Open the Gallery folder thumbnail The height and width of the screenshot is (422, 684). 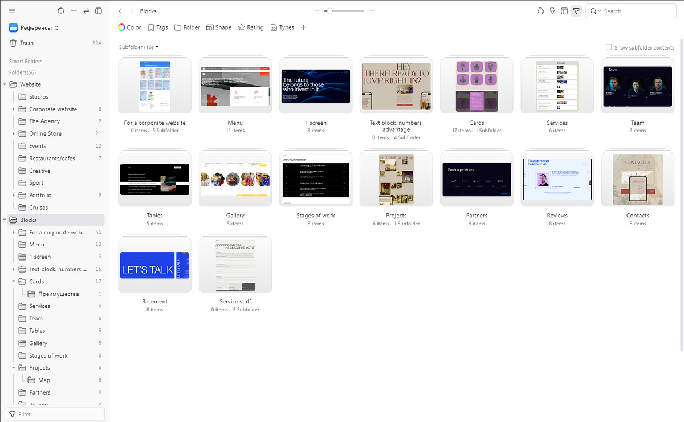tap(235, 178)
